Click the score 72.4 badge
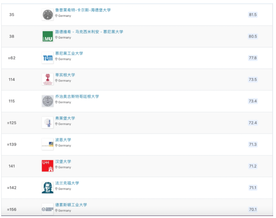 (x=253, y=123)
